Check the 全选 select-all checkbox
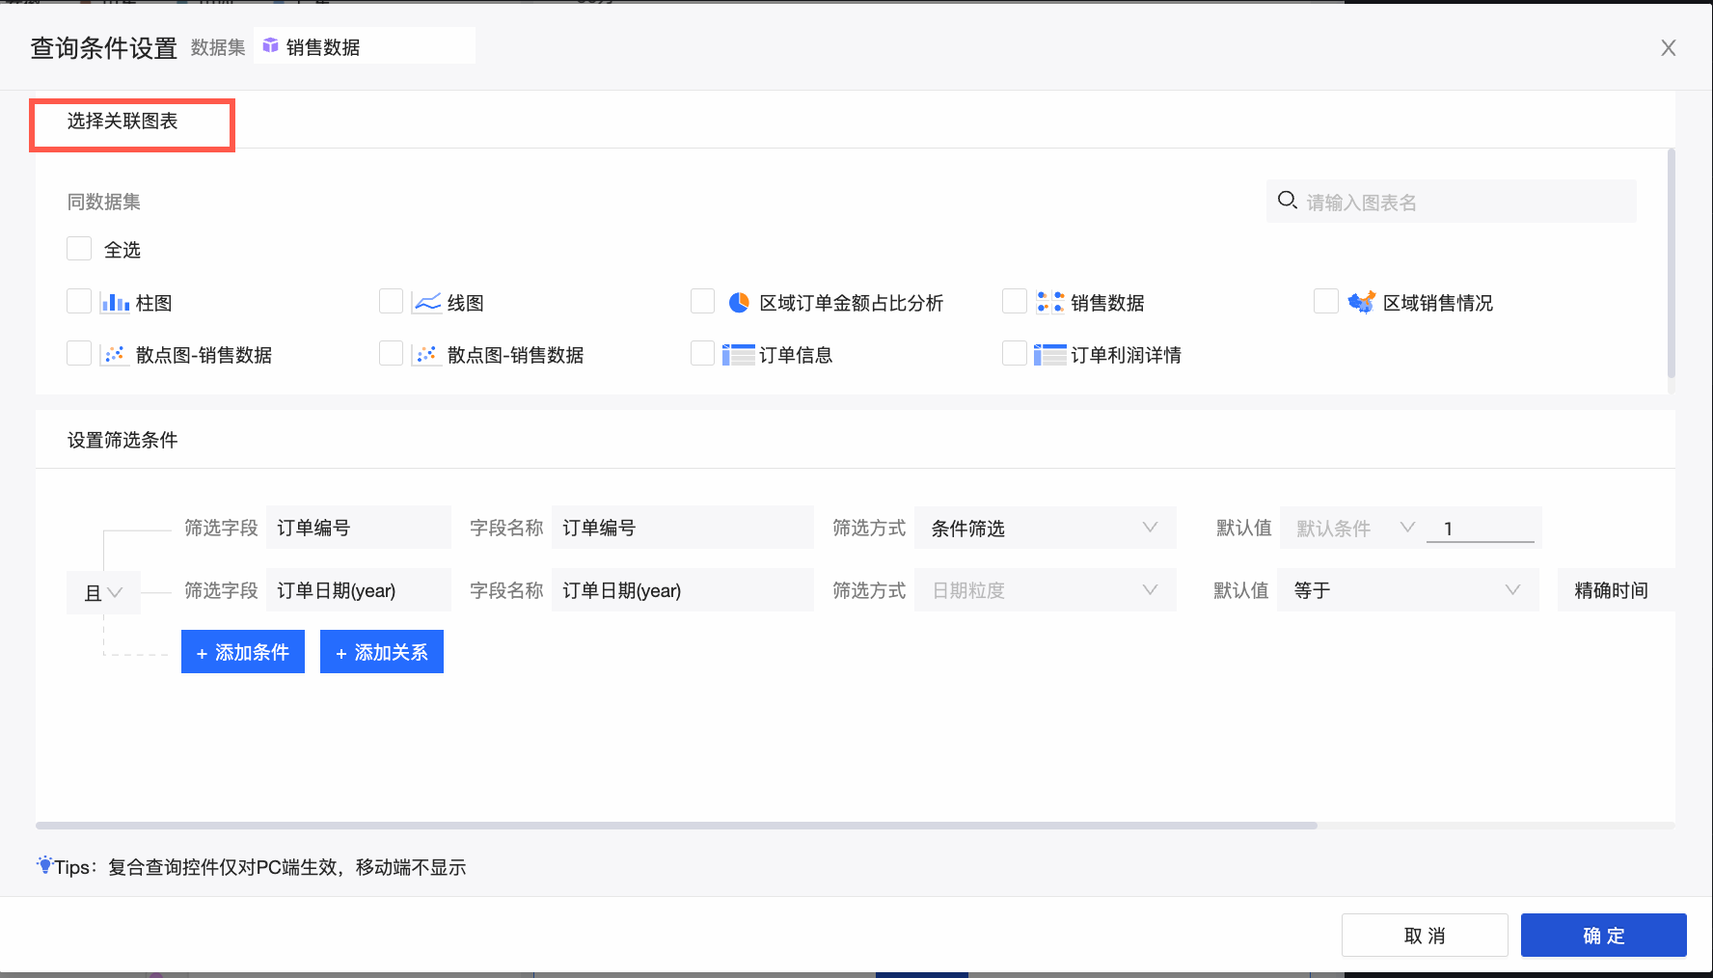The height and width of the screenshot is (978, 1713). click(x=79, y=249)
